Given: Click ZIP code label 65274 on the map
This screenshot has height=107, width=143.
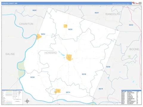Looking at the screenshot, I should click(x=68, y=92).
